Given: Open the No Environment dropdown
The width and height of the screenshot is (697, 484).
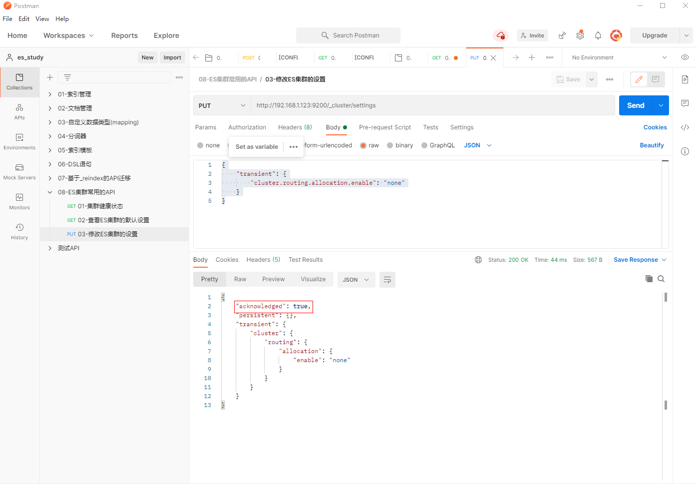Looking at the screenshot, I should point(619,57).
